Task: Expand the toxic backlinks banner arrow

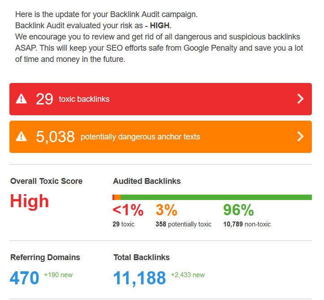Action: coord(300,99)
